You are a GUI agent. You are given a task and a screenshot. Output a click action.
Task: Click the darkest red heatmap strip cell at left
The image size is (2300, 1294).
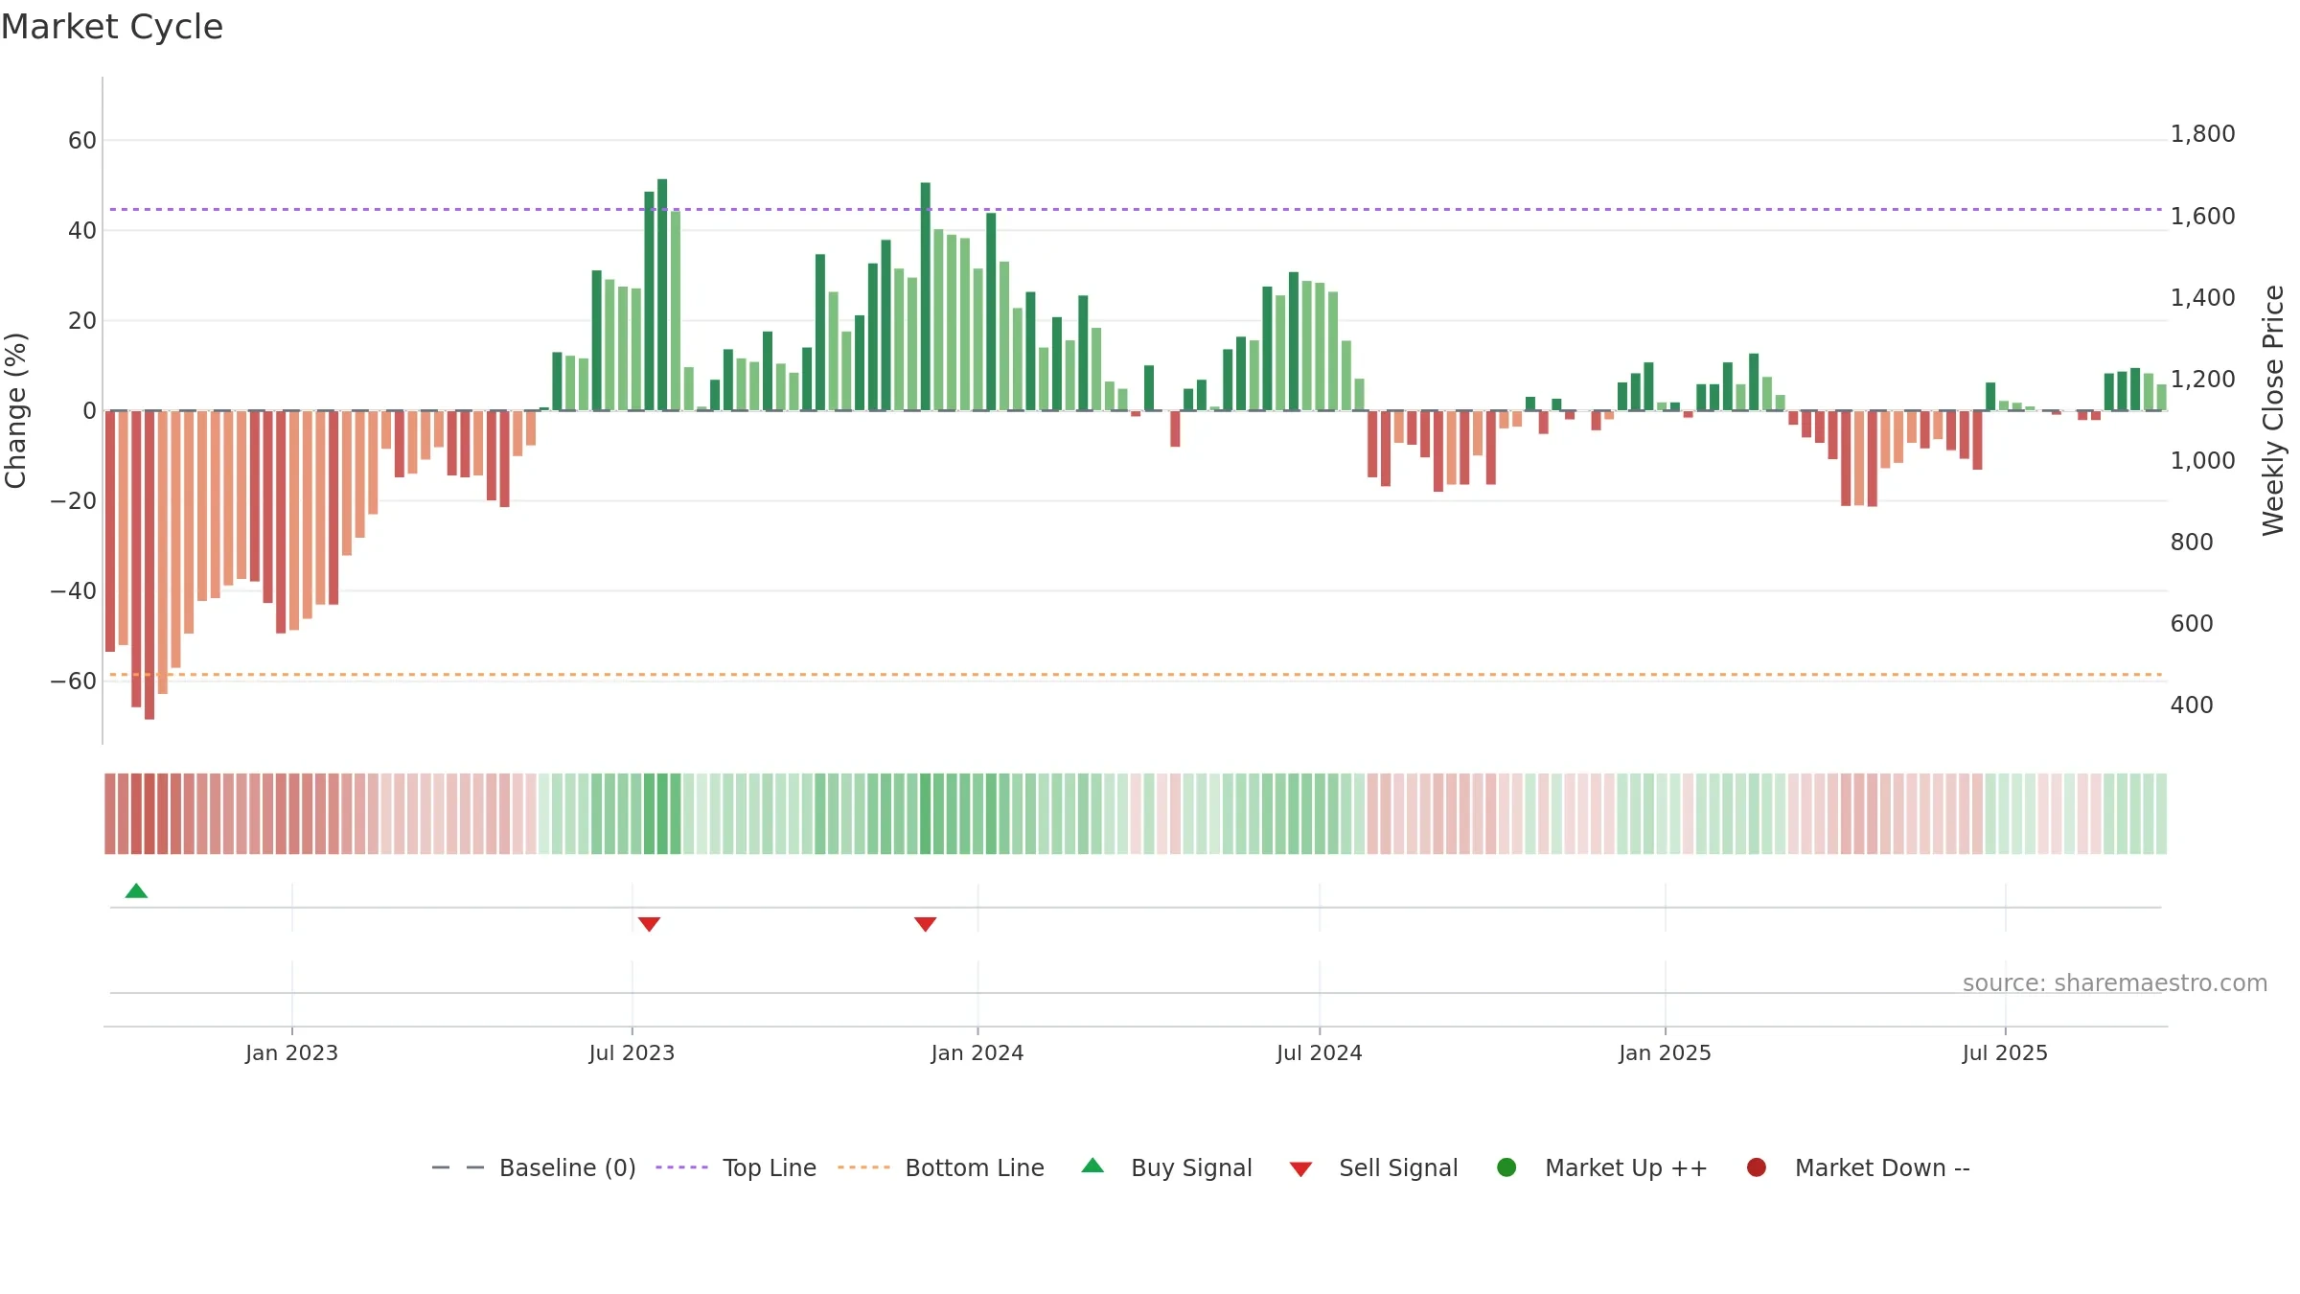[149, 814]
